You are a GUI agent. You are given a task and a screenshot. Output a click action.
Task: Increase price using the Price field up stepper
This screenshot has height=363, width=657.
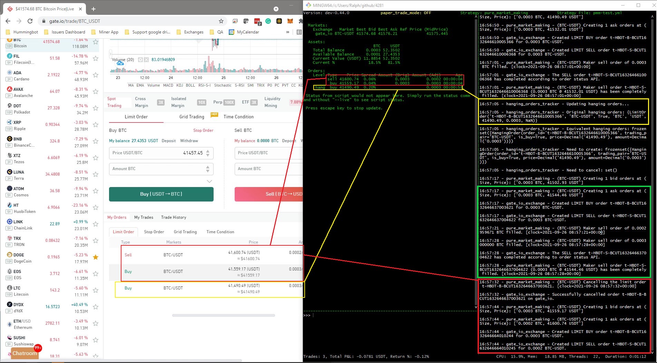[x=208, y=151]
